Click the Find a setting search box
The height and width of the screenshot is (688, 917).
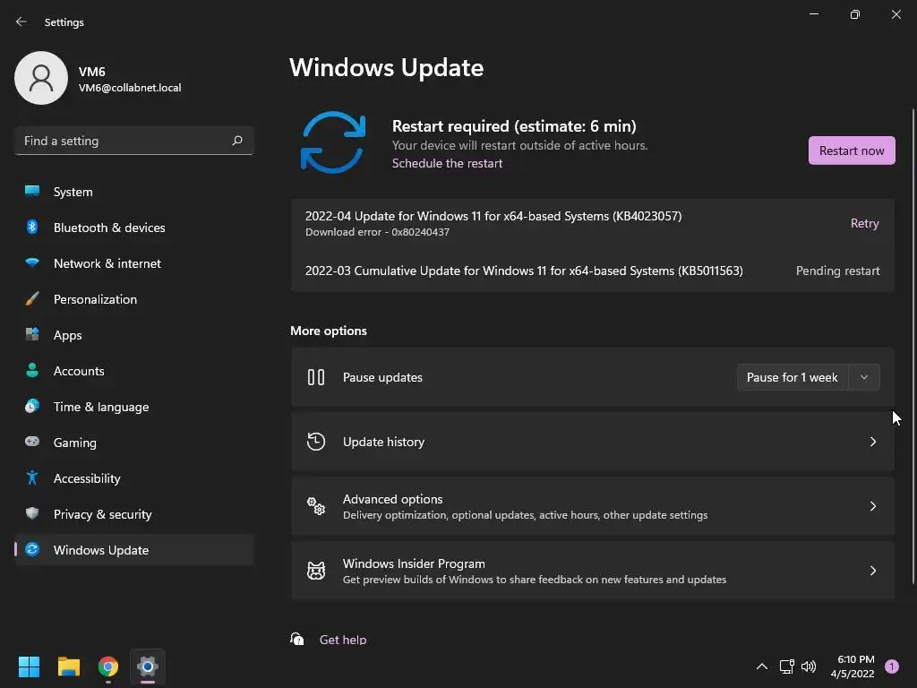(x=125, y=141)
